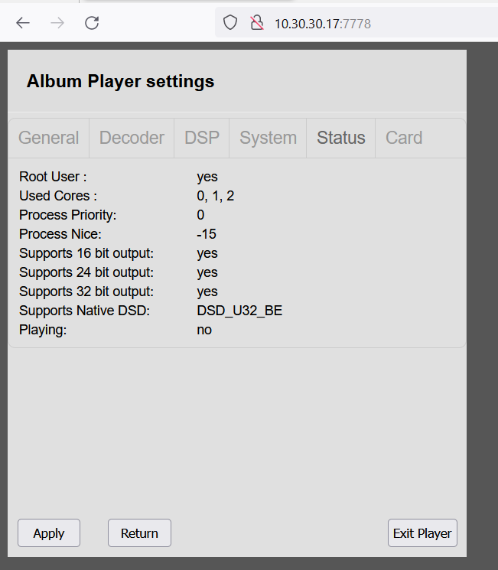Go to the System tab
The height and width of the screenshot is (570, 498).
[x=268, y=138]
